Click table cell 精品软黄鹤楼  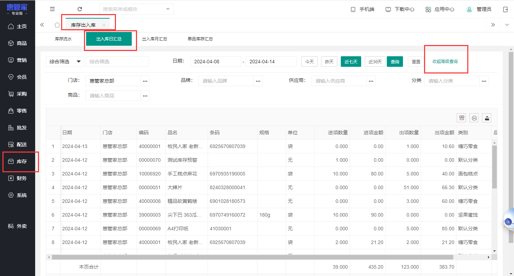point(187,201)
